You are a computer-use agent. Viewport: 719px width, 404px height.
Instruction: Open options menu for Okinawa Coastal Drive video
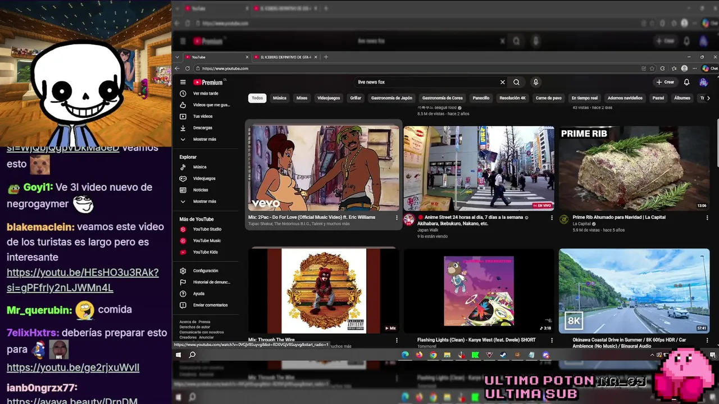(707, 340)
